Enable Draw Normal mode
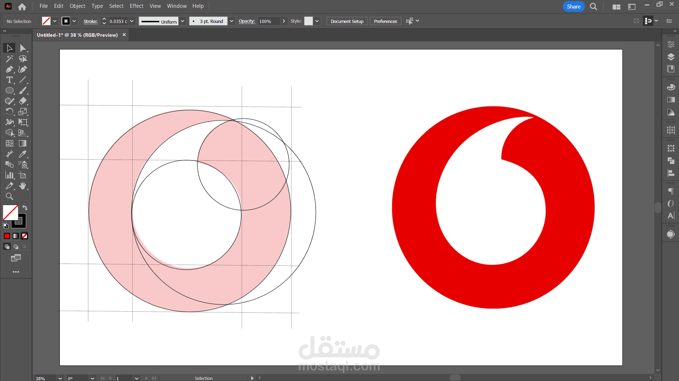The width and height of the screenshot is (679, 381). coord(7,247)
